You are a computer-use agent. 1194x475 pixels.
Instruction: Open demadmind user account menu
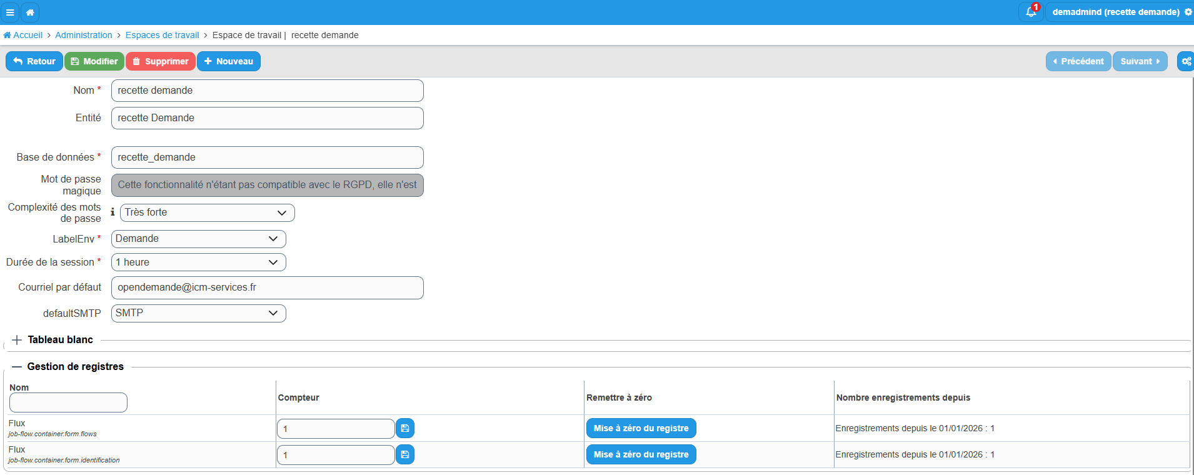click(x=1121, y=12)
